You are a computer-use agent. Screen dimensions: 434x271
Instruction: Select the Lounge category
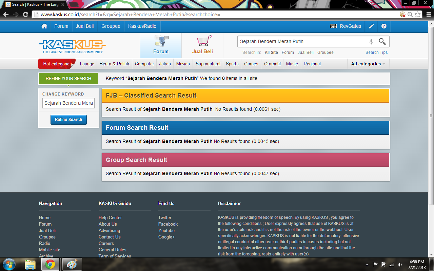87,64
